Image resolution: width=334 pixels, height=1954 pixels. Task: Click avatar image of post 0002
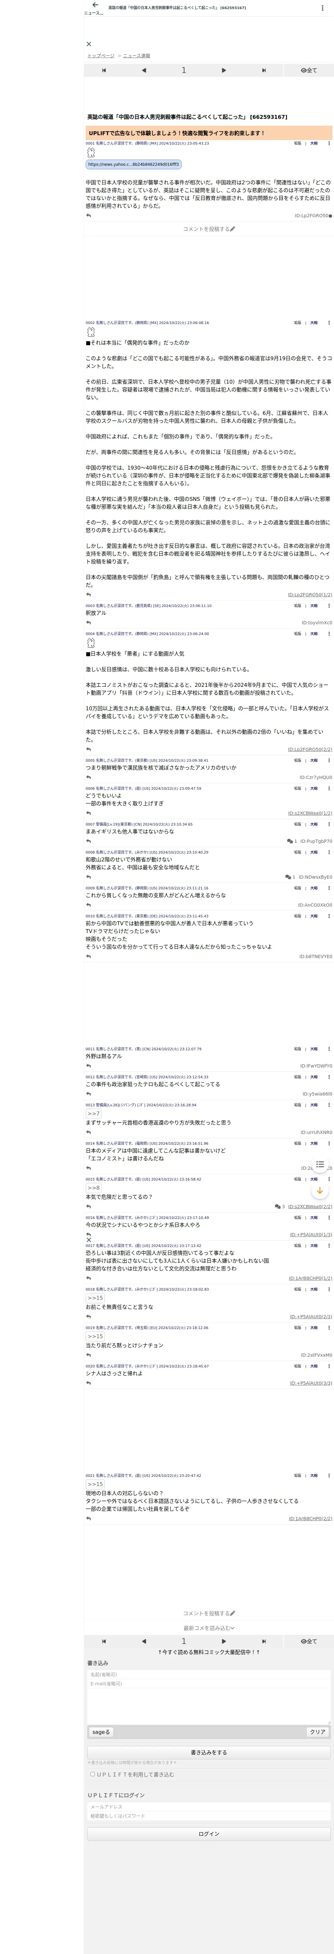91,332
